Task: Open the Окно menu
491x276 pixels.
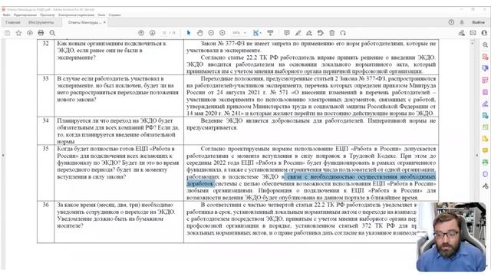Action: point(101,15)
